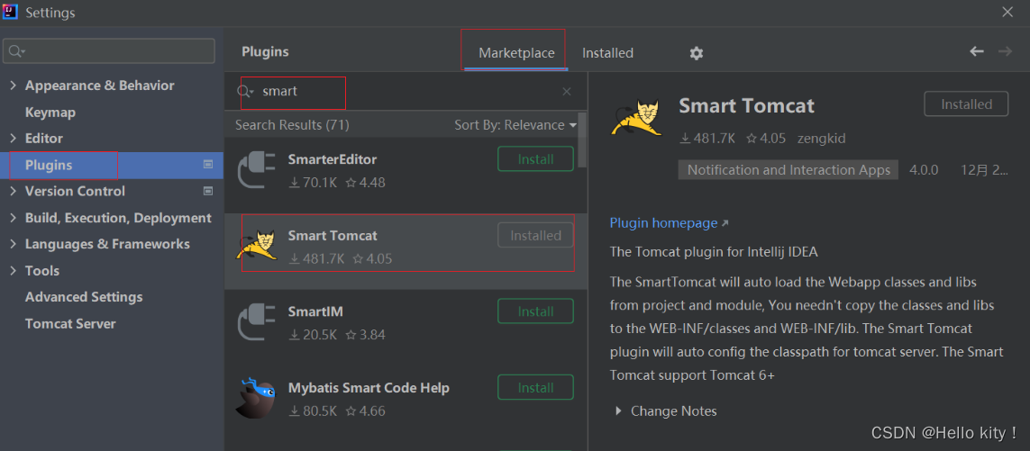Click the Installed button in details header
Image resolution: width=1030 pixels, height=451 pixels.
click(966, 104)
